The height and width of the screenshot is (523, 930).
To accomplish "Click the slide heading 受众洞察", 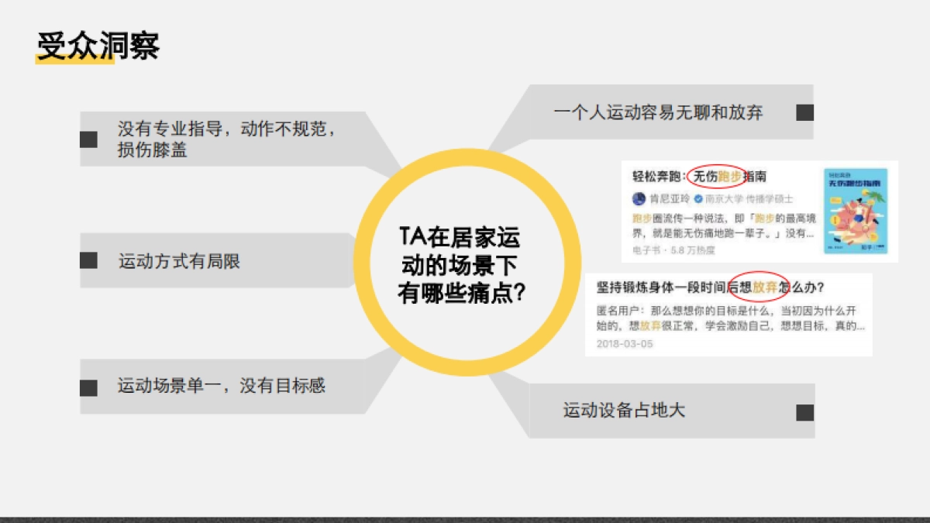I will 98,46.
